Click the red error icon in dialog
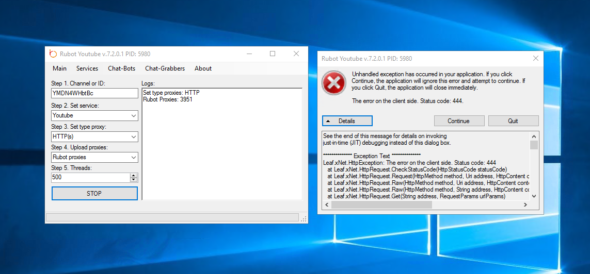This screenshot has height=274, width=590. pos(333,82)
